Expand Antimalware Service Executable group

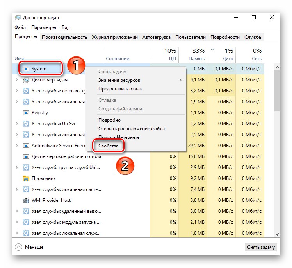pos(17,146)
